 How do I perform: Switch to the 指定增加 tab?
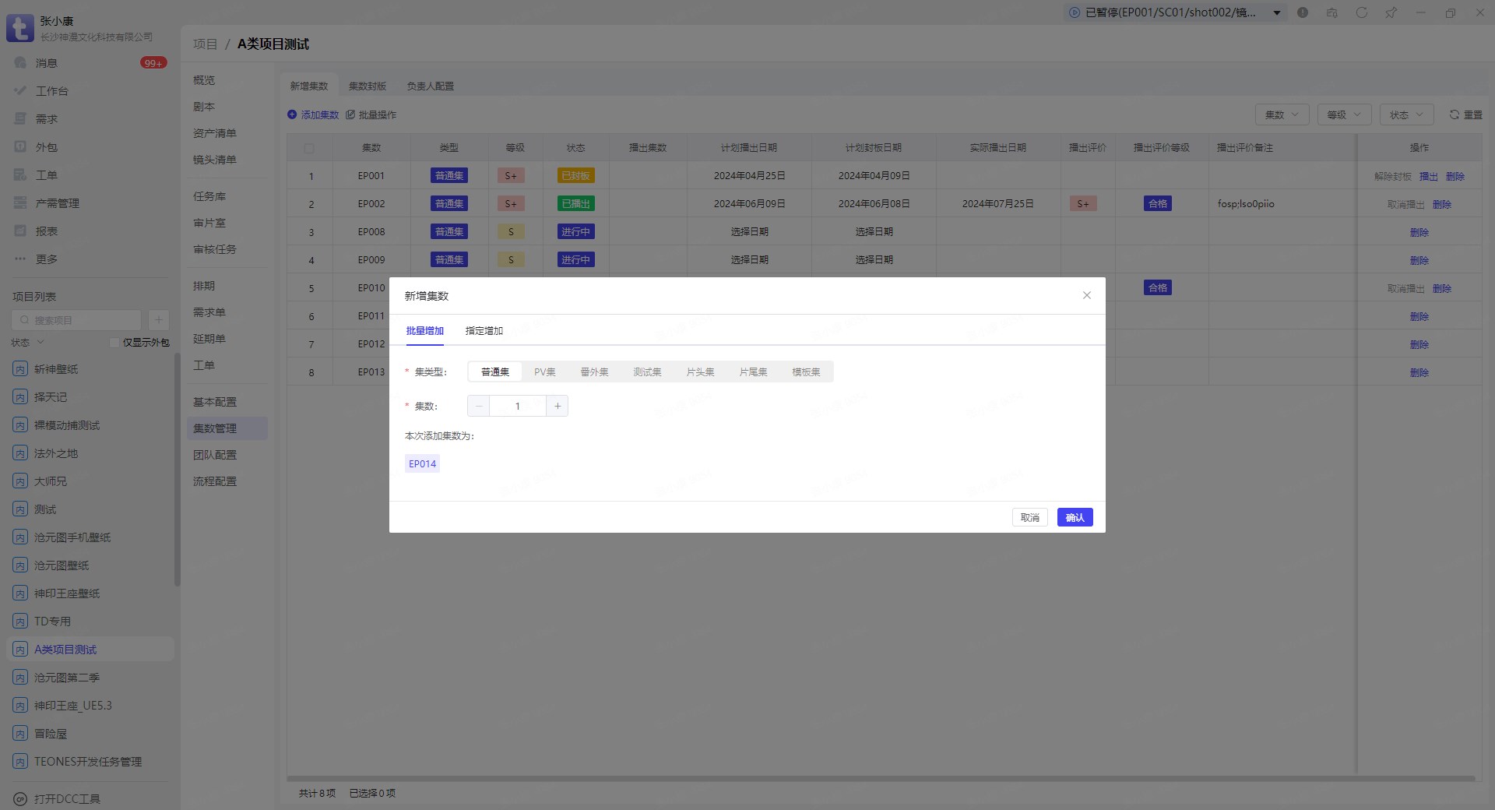pos(484,331)
